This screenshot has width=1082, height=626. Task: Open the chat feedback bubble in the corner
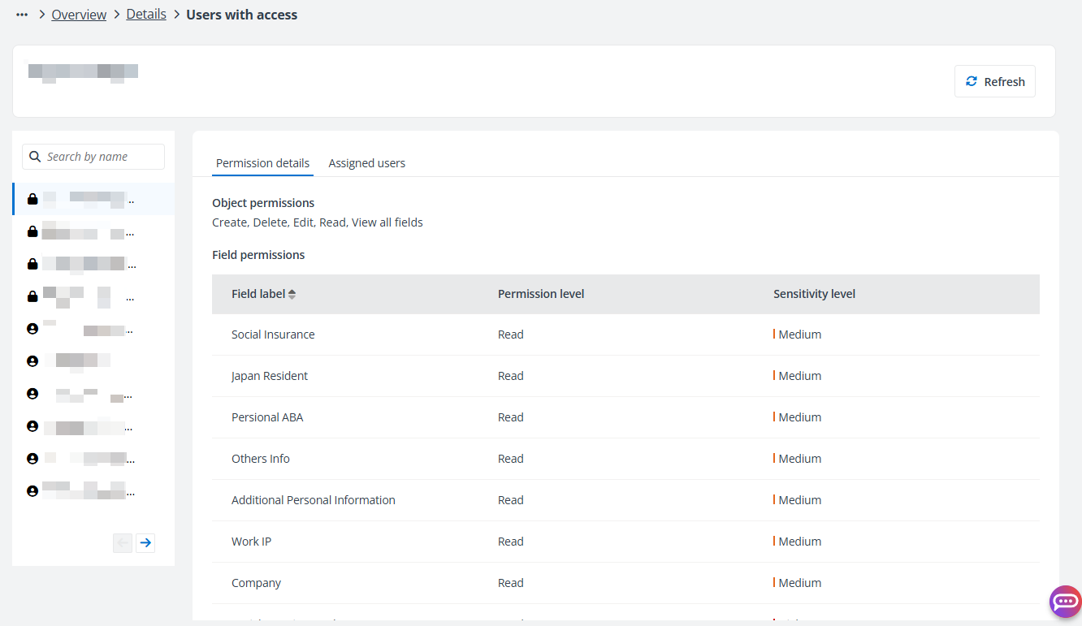(x=1065, y=602)
